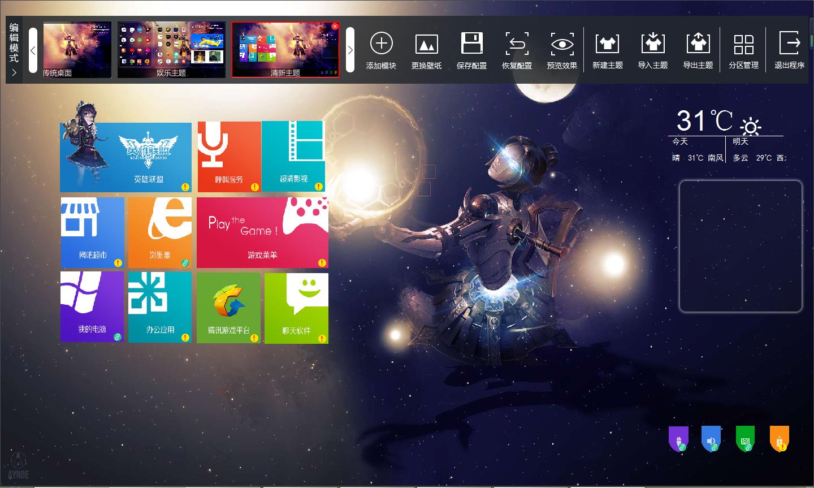Select the 浏览器 browser tile
This screenshot has height=488, width=814.
coord(160,232)
